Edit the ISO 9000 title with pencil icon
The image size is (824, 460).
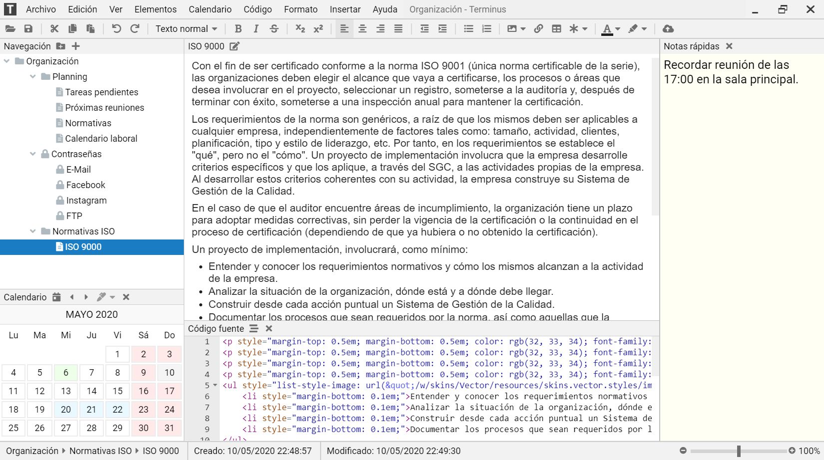(x=234, y=46)
